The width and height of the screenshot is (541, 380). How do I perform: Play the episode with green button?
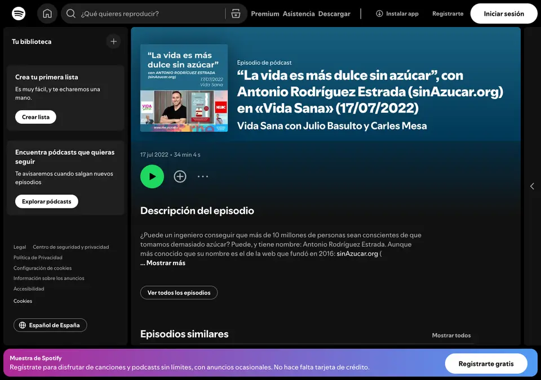tap(152, 177)
